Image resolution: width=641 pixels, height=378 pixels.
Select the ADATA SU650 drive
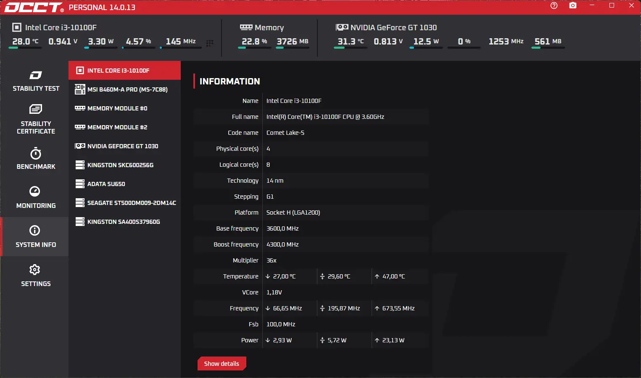pos(124,184)
